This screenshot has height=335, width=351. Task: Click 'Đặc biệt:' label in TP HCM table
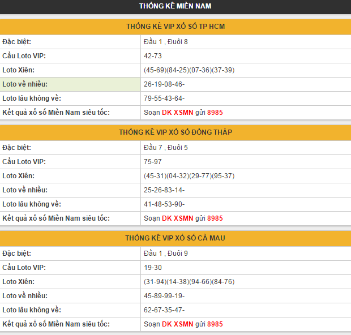coord(16,42)
